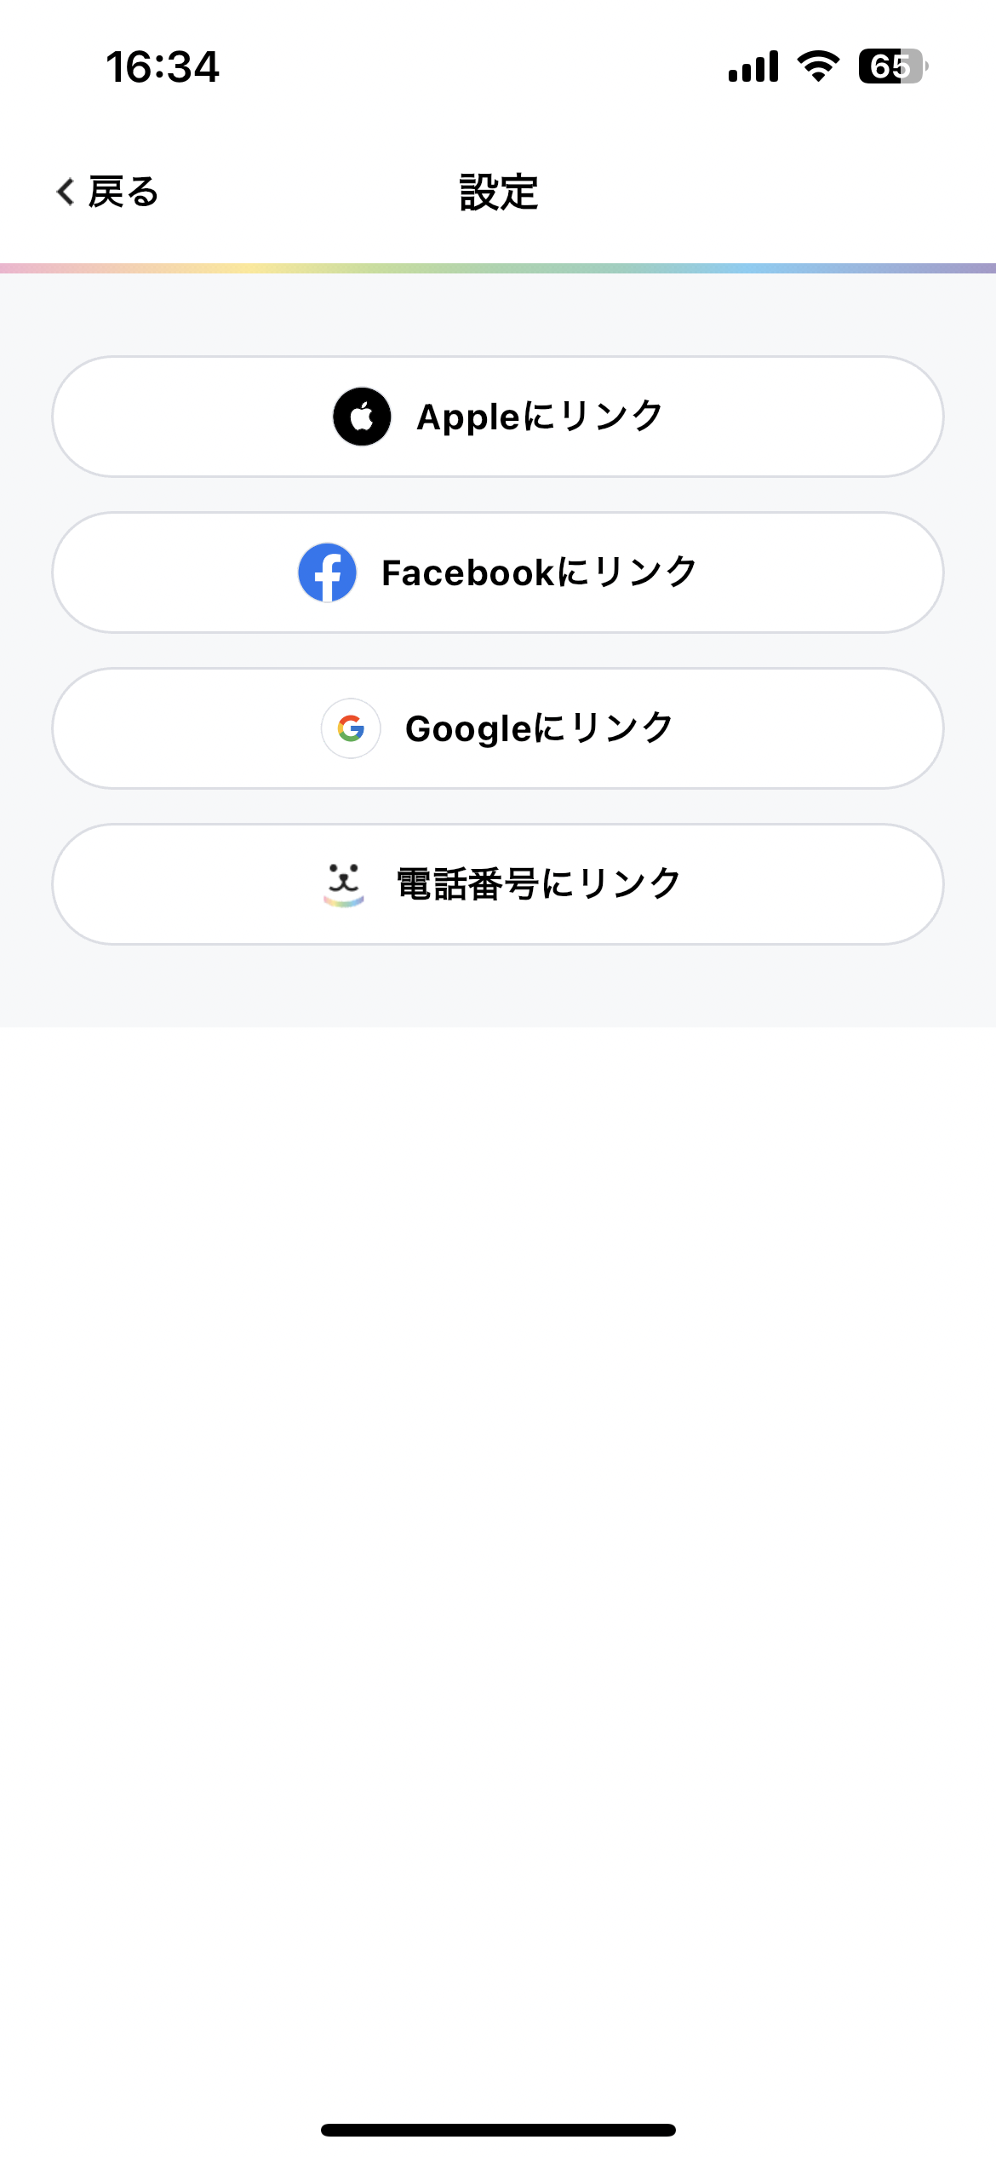Tap the Facebook logo icon
The width and height of the screenshot is (996, 2157).
(327, 572)
